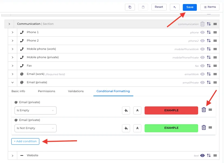Toggle visibility eye for Mobile phone (work)

[x=202, y=49]
